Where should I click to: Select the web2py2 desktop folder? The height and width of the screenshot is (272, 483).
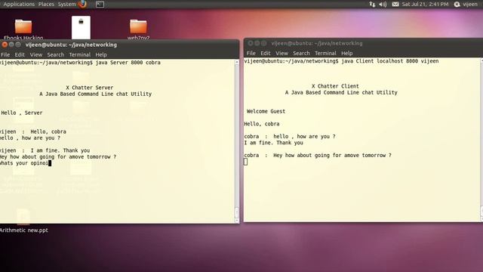point(138,29)
